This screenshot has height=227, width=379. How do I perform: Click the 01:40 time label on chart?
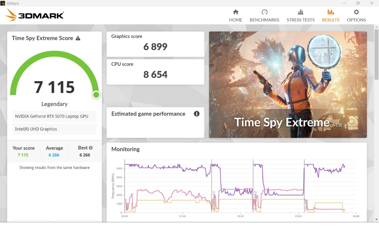pos(183,216)
